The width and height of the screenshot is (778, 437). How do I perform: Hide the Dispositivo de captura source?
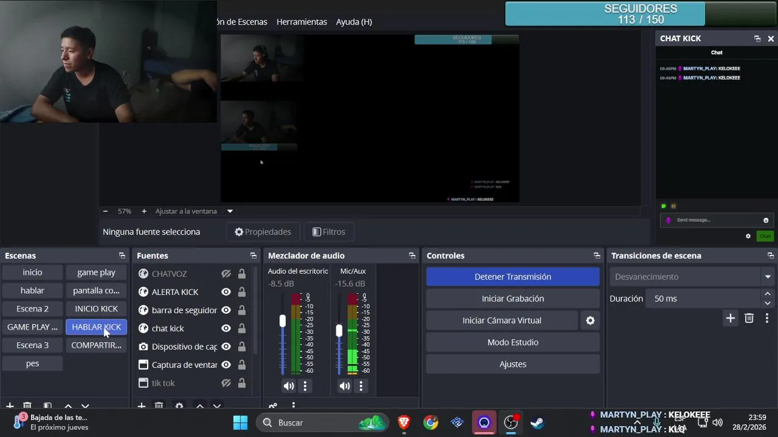[226, 347]
